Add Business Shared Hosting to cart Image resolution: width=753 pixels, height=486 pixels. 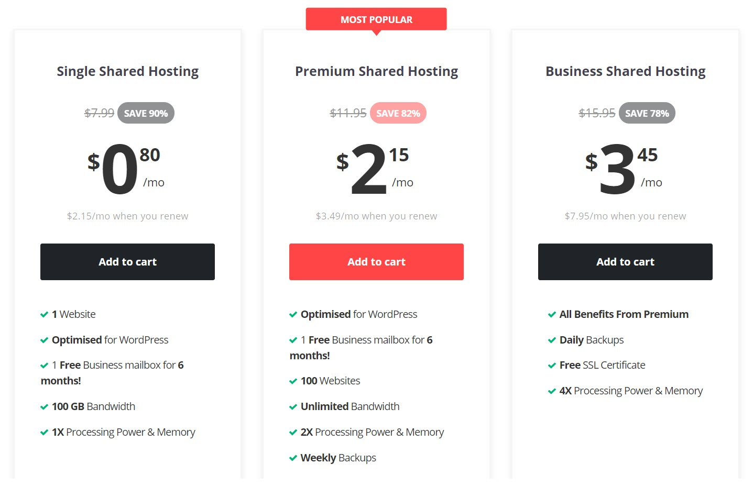(x=625, y=262)
